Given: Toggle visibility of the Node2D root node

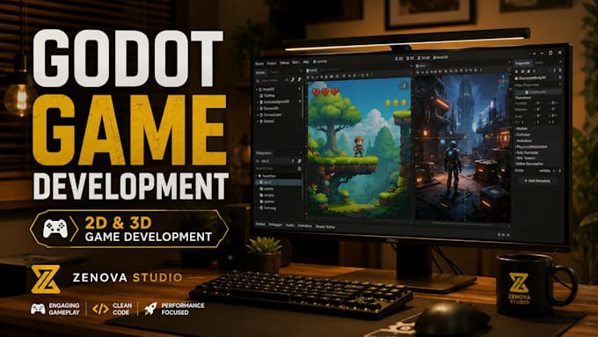Looking at the screenshot, I should [299, 89].
